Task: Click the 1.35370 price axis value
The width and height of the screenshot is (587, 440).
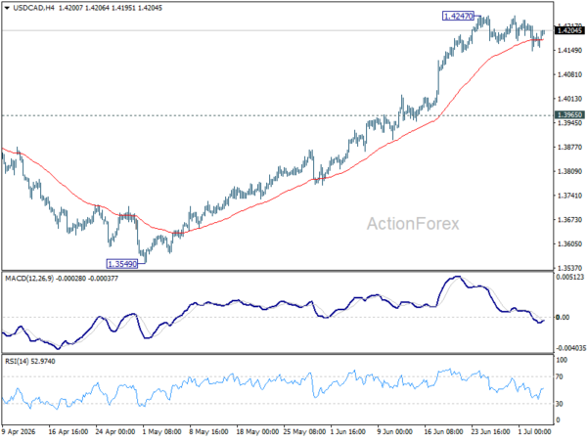Action: point(569,268)
